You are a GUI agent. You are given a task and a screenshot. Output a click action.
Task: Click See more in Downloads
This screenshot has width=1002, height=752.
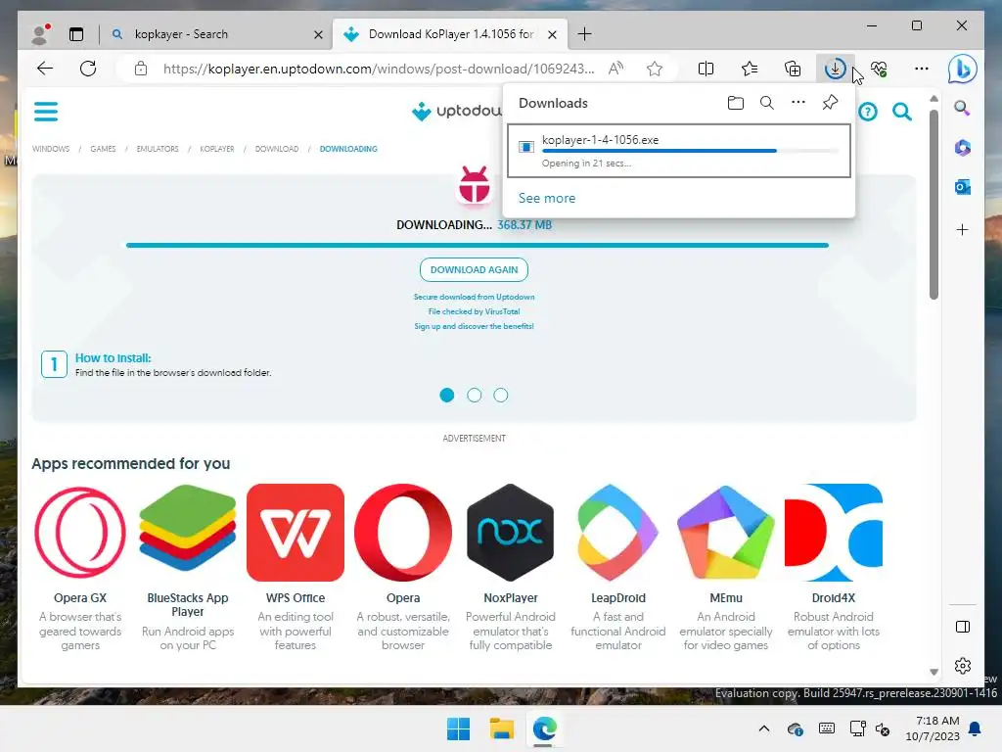pyautogui.click(x=546, y=198)
